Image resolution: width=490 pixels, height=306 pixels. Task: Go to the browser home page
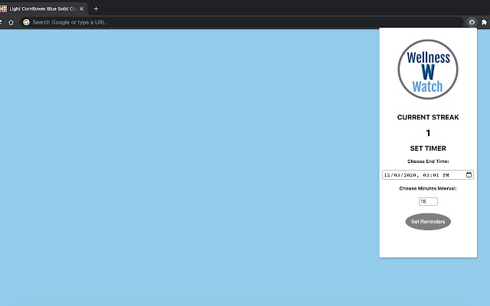[x=11, y=22]
